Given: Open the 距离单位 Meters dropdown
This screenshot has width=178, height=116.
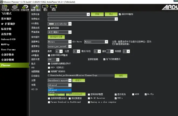Looking at the screenshot, I should point(60,42).
